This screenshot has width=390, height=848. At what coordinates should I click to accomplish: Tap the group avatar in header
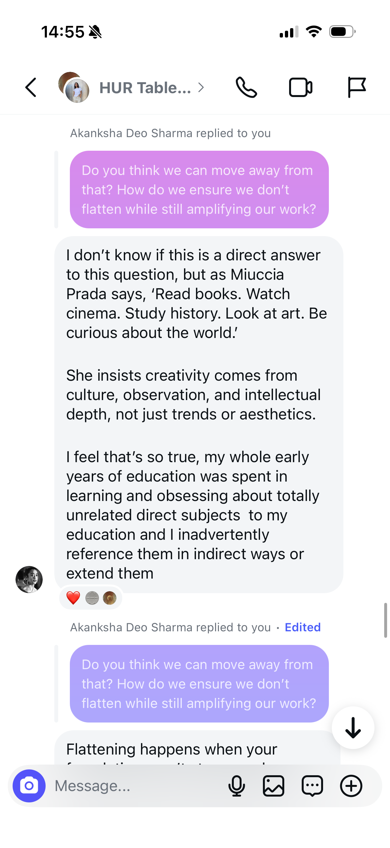pyautogui.click(x=74, y=87)
